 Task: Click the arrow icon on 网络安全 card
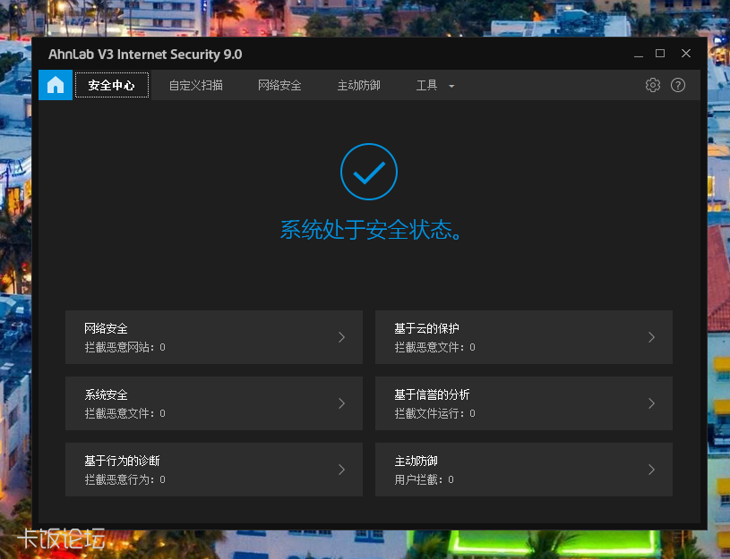[343, 337]
